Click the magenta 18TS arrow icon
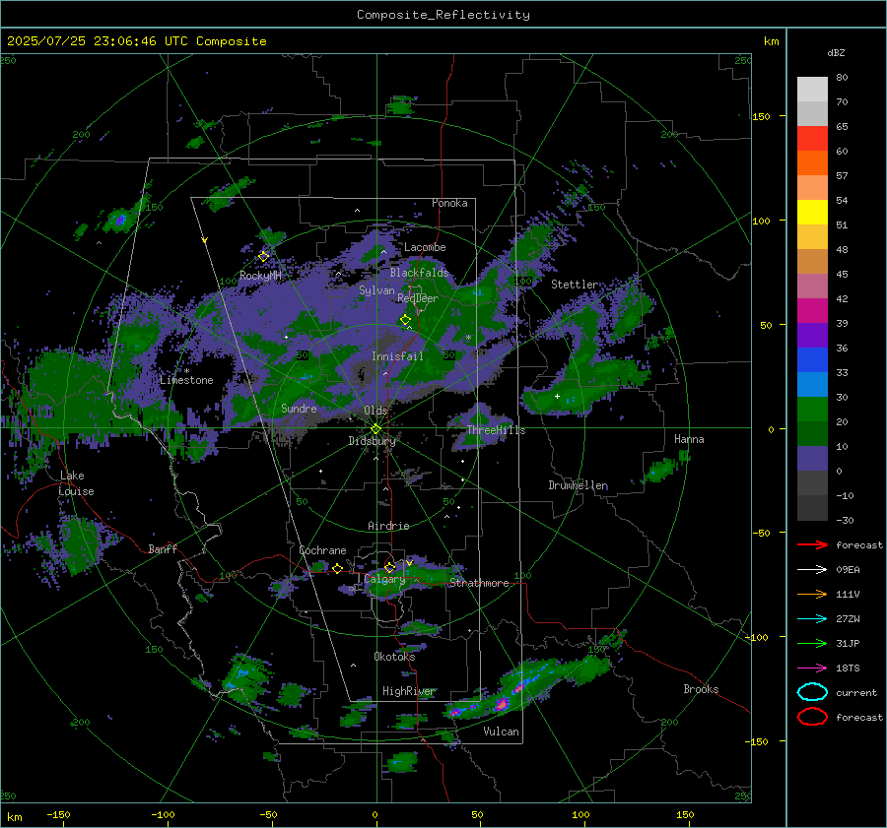The height and width of the screenshot is (828, 887). tap(812, 669)
